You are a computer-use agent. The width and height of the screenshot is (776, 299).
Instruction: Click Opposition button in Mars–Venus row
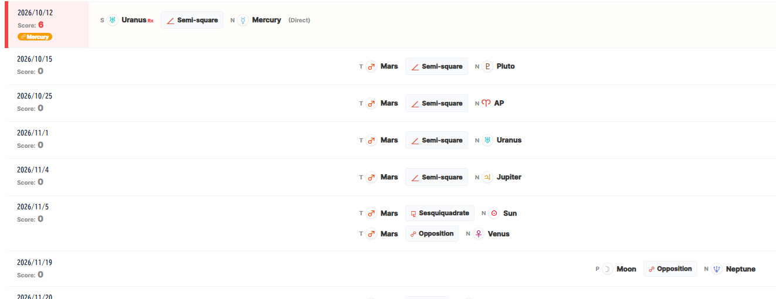pyautogui.click(x=432, y=234)
